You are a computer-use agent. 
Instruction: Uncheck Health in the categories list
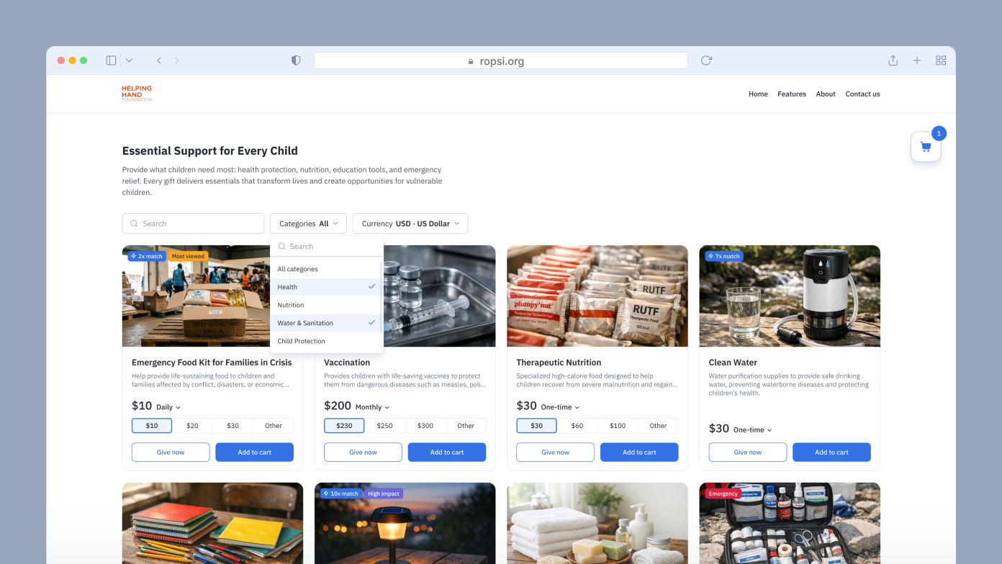(325, 287)
